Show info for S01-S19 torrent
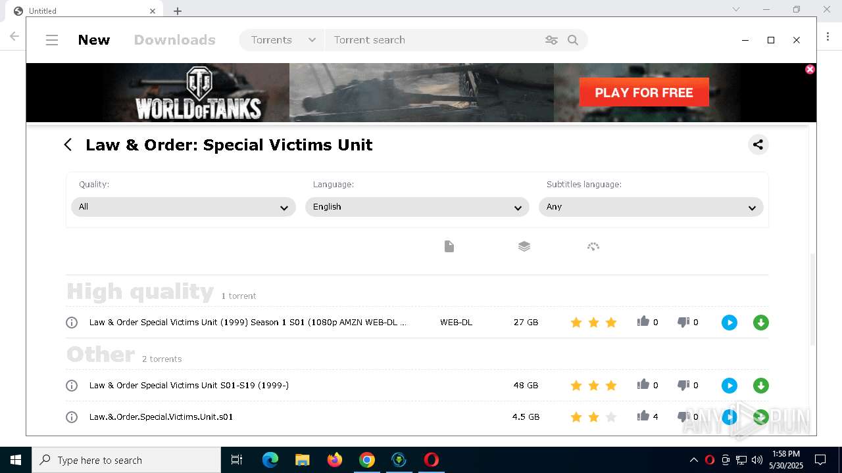 point(72,386)
